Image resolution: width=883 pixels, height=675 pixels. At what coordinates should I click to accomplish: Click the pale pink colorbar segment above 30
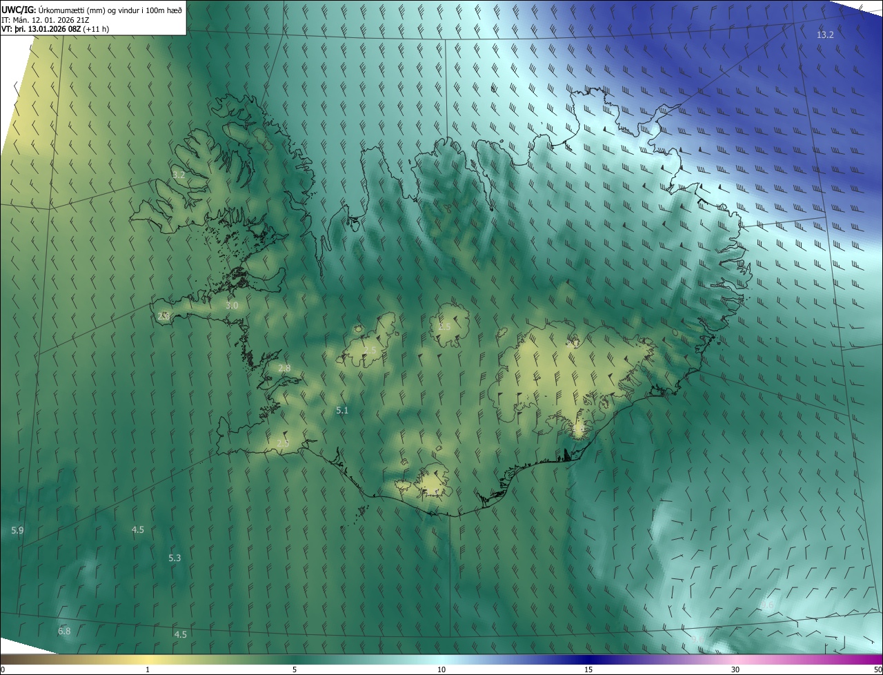tap(735, 660)
